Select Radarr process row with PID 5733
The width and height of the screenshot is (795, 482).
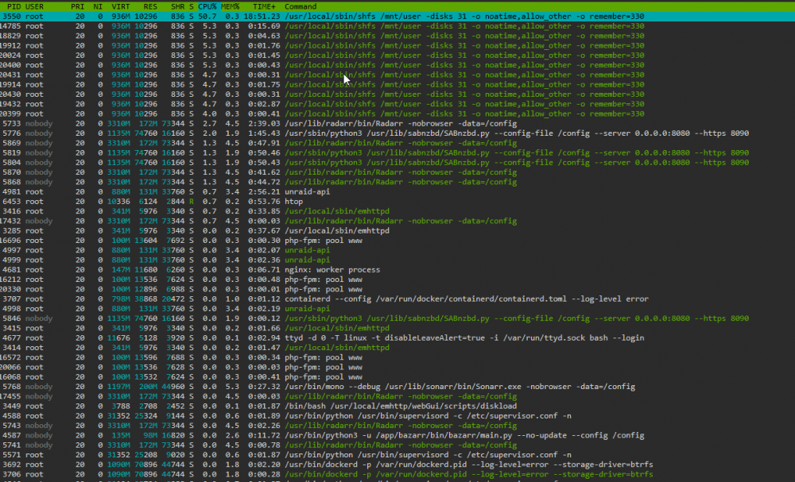coord(397,124)
